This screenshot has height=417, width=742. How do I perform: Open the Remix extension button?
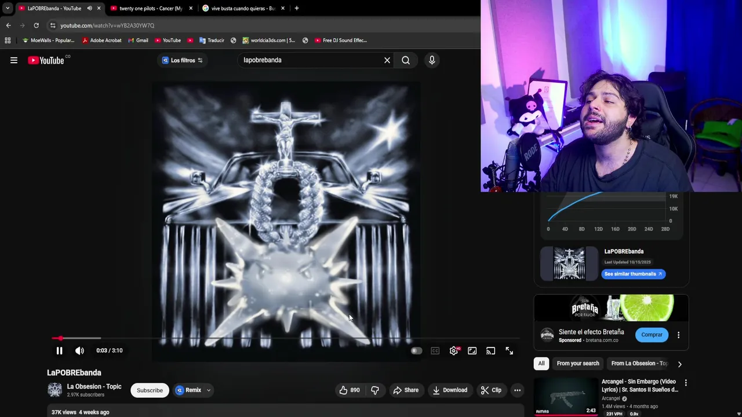[189, 390]
